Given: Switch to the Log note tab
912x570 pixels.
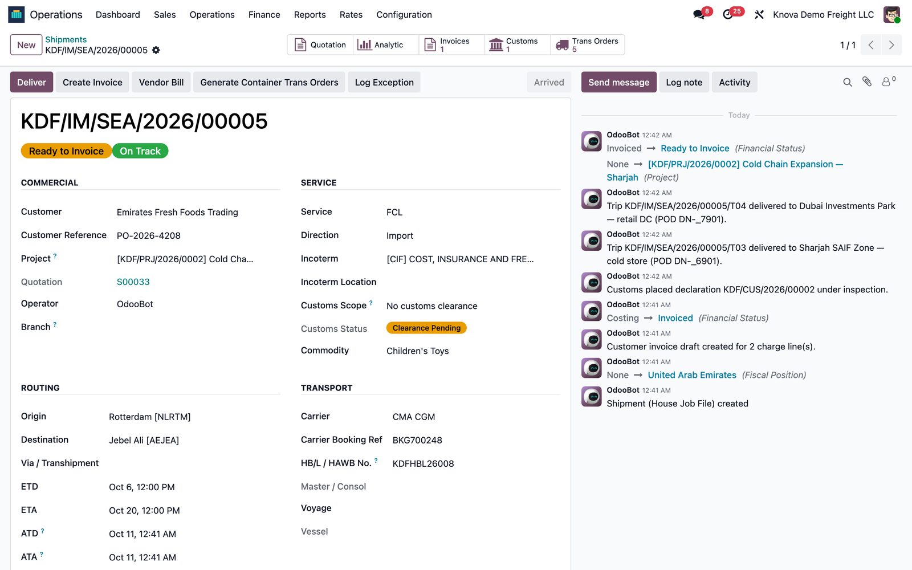Looking at the screenshot, I should (684, 82).
